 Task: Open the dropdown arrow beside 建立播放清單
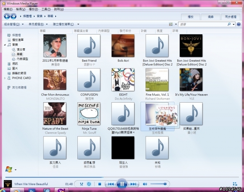(78, 24)
